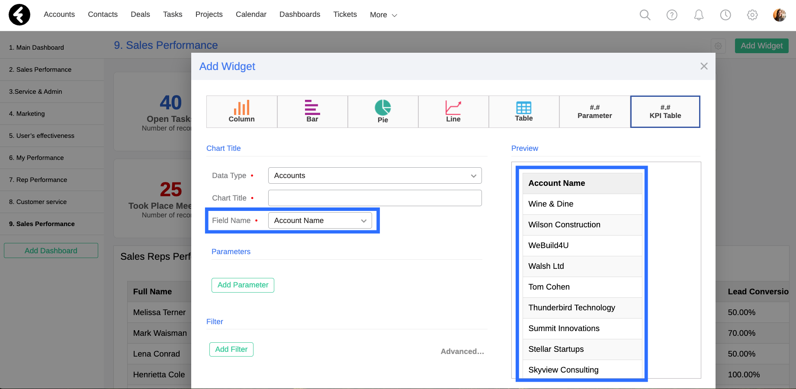This screenshot has width=796, height=389.
Task: Click Mark Waisman in background table
Action: (160, 333)
